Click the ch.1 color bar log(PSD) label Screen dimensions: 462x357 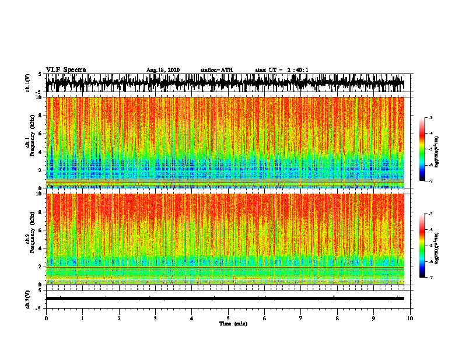[436, 152]
